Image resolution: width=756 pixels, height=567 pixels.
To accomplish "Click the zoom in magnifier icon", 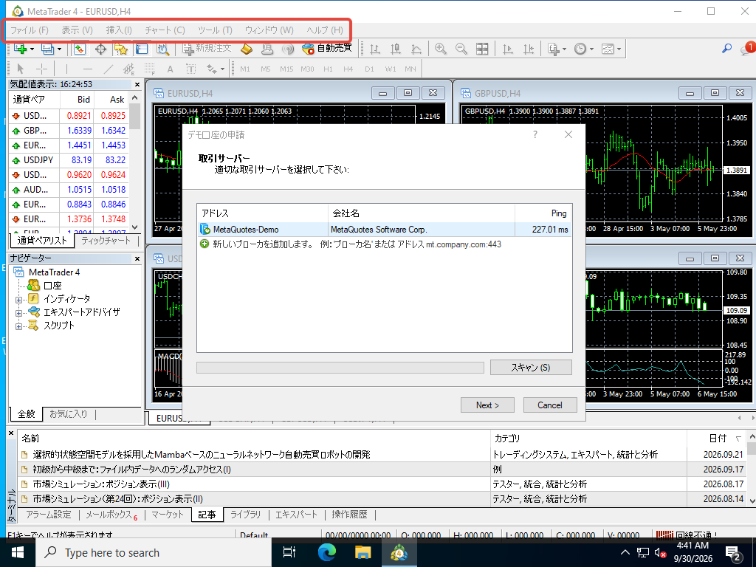I will point(440,49).
